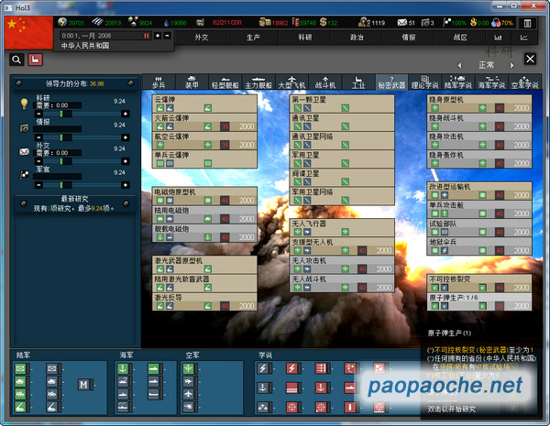Toggle the red pause button by the date
550x426 pixels.
(147, 36)
